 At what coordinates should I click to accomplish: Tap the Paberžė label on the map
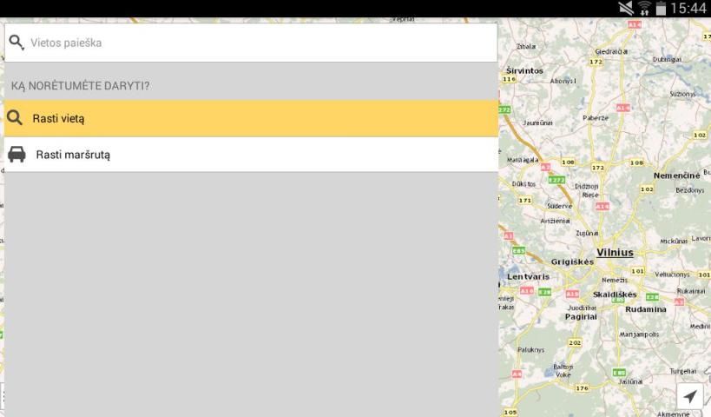[x=596, y=116]
